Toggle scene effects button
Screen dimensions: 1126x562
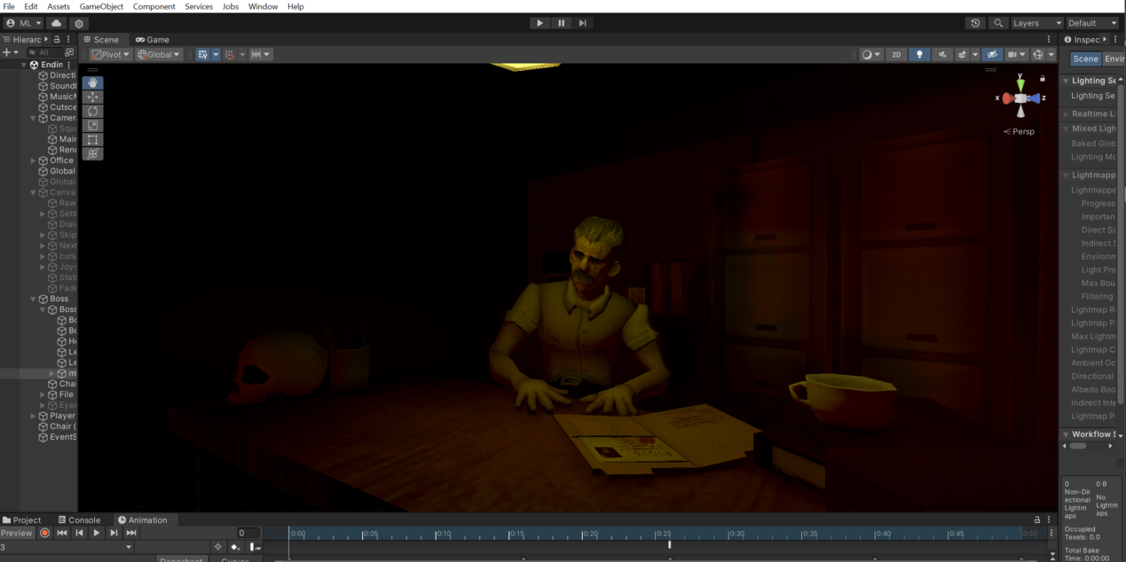(961, 54)
